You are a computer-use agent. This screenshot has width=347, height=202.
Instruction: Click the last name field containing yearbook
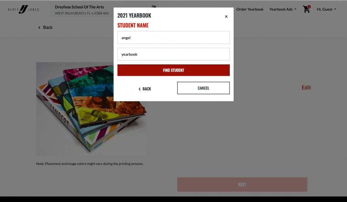[x=173, y=54]
